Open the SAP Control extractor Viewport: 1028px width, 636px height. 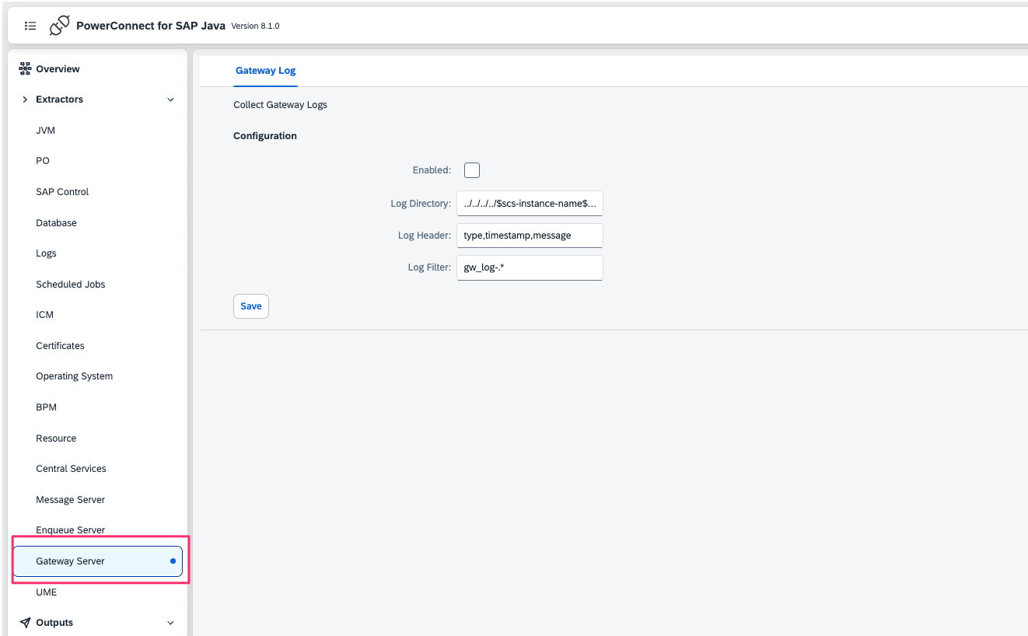tap(62, 192)
